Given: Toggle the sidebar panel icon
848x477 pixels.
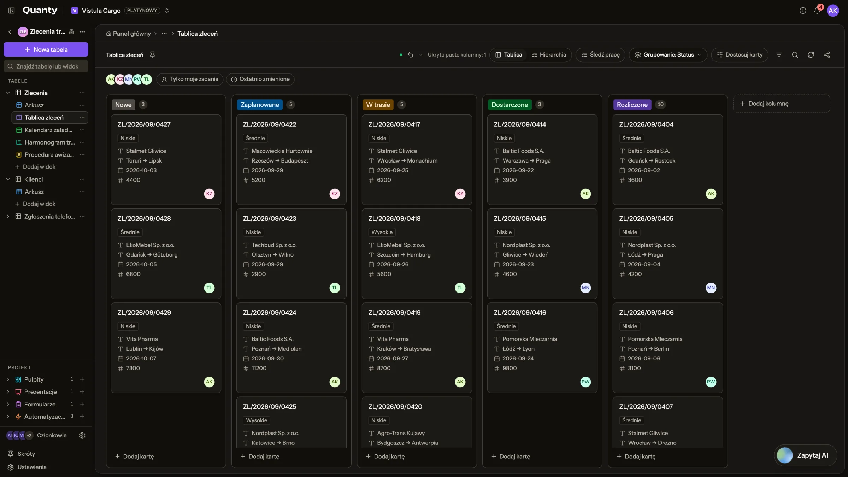Looking at the screenshot, I should coord(11,11).
